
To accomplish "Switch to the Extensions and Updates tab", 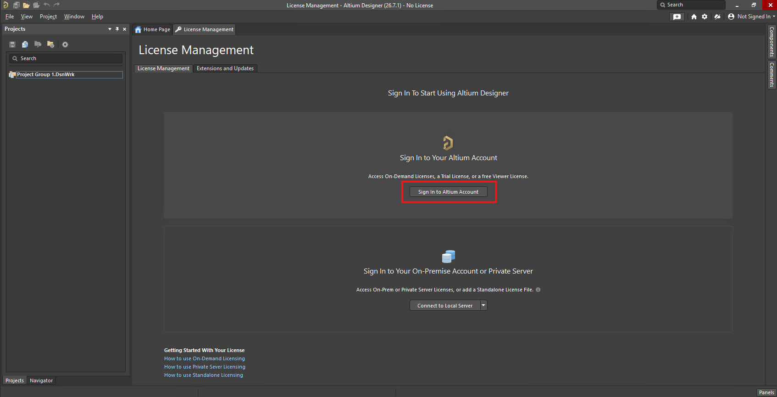I will [x=225, y=68].
